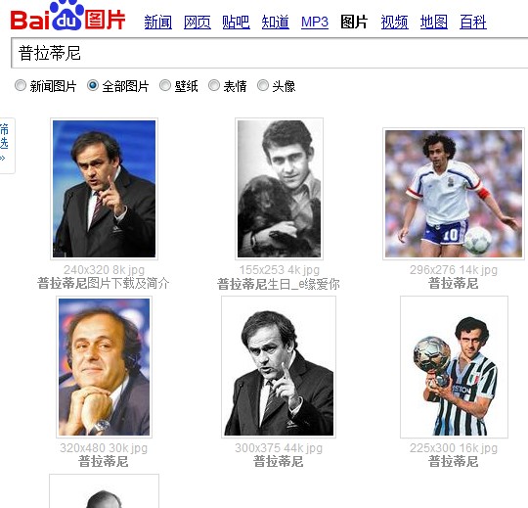Open the footballer in number 10 shorts thumbnail
Screen dimensions: 528x508
[454, 194]
